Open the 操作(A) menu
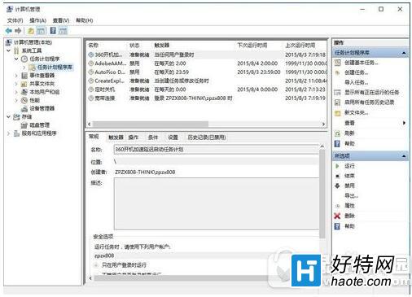The width and height of the screenshot is (412, 297). (37, 20)
